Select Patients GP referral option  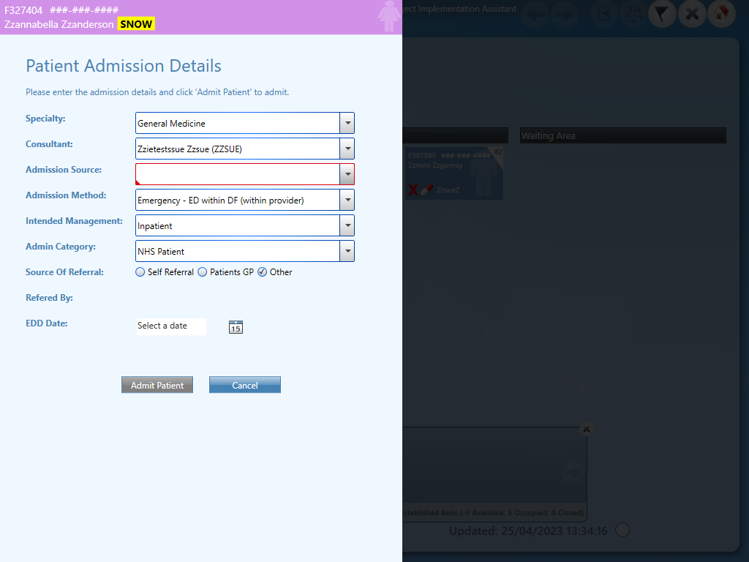click(203, 272)
